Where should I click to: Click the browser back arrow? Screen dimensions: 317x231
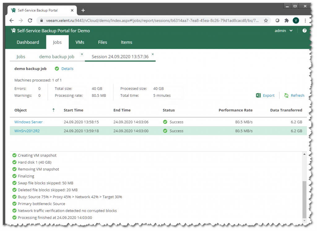pyautogui.click(x=11, y=20)
